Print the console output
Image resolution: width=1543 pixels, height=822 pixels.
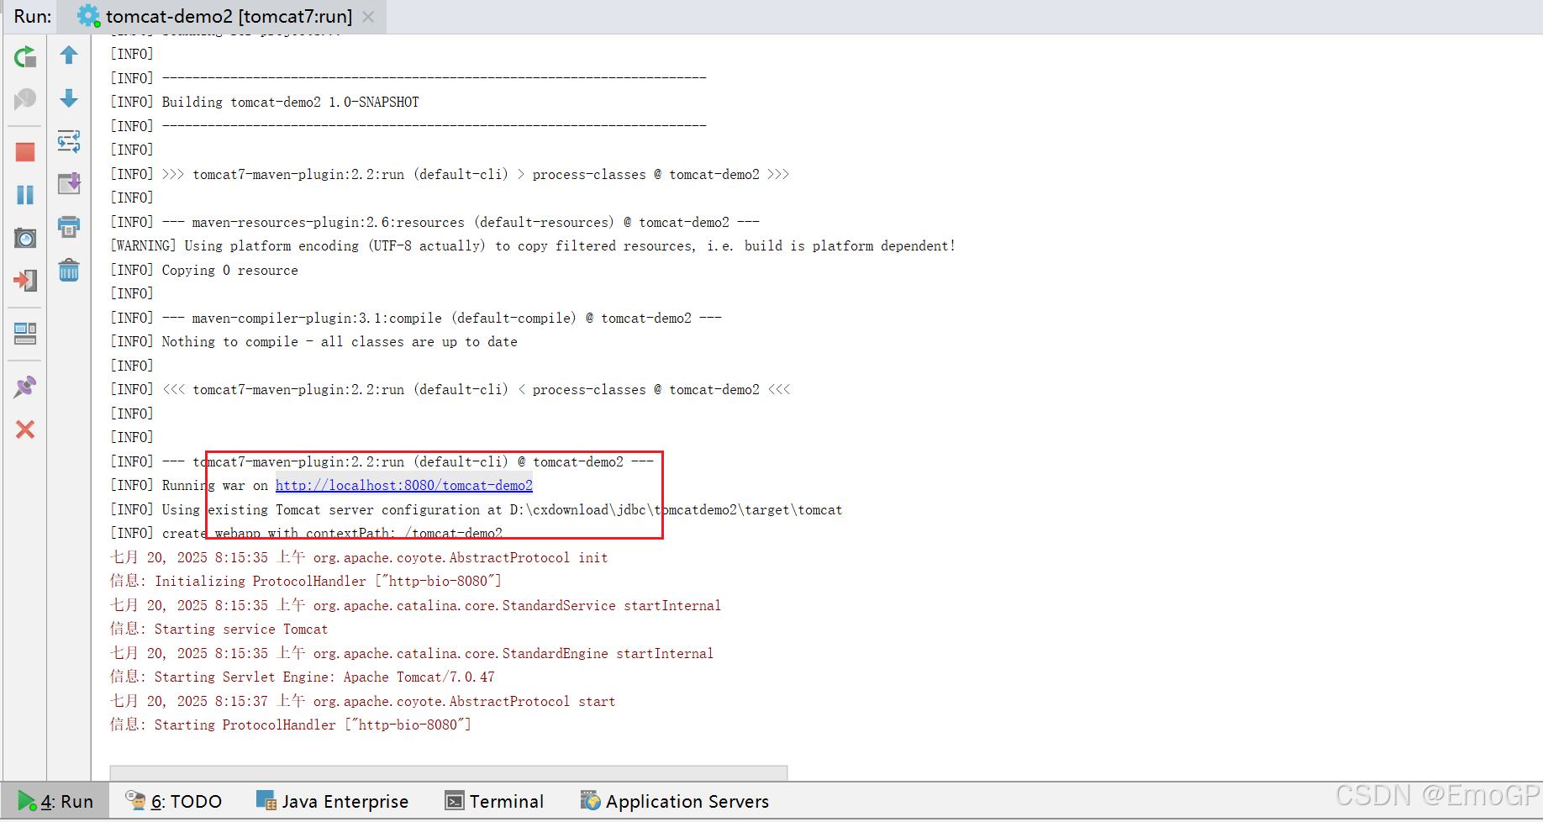coord(69,227)
